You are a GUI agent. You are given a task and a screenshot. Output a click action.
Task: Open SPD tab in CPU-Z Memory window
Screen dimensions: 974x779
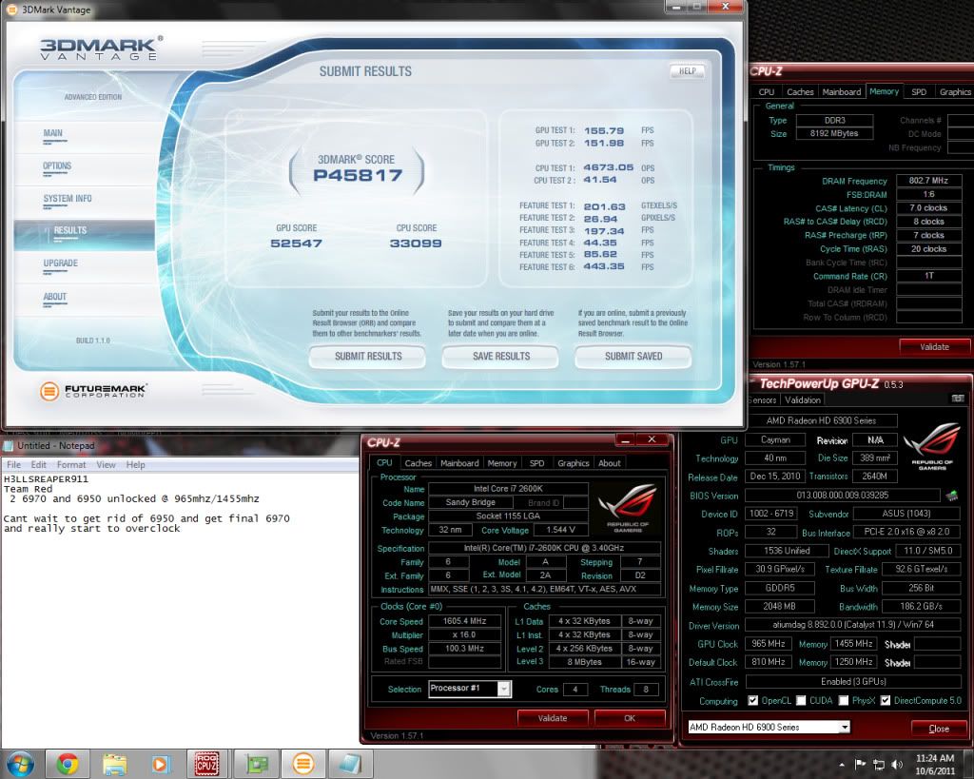tap(919, 92)
